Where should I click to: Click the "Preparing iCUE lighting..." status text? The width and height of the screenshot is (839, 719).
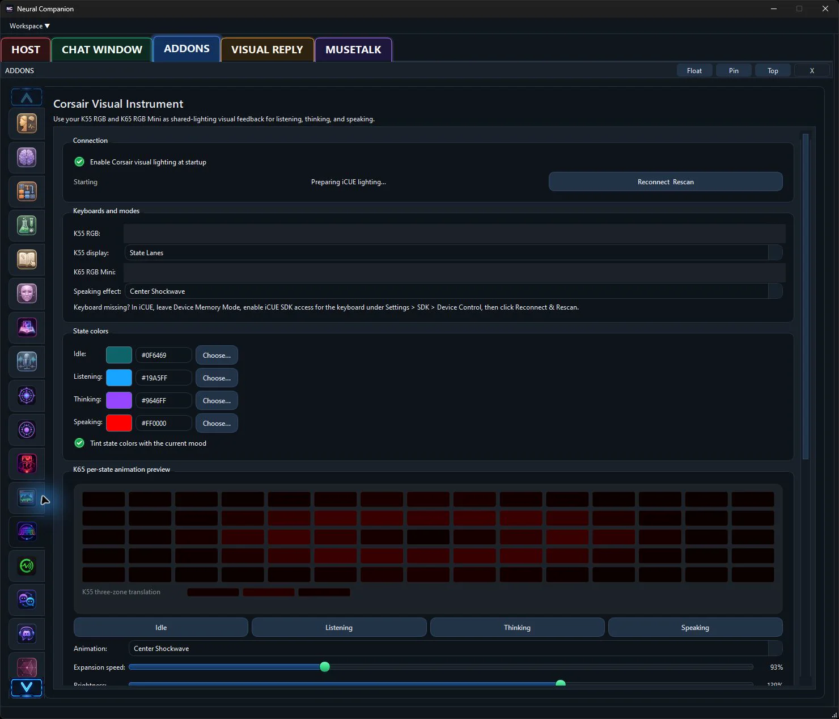(348, 182)
